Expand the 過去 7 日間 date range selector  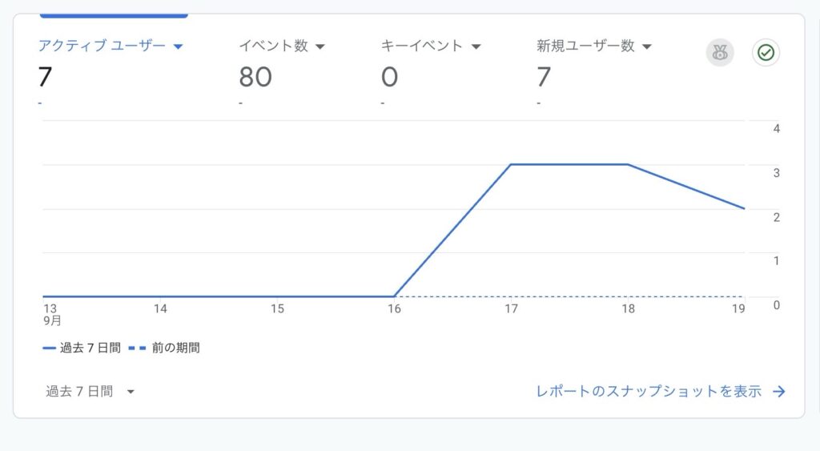point(130,392)
